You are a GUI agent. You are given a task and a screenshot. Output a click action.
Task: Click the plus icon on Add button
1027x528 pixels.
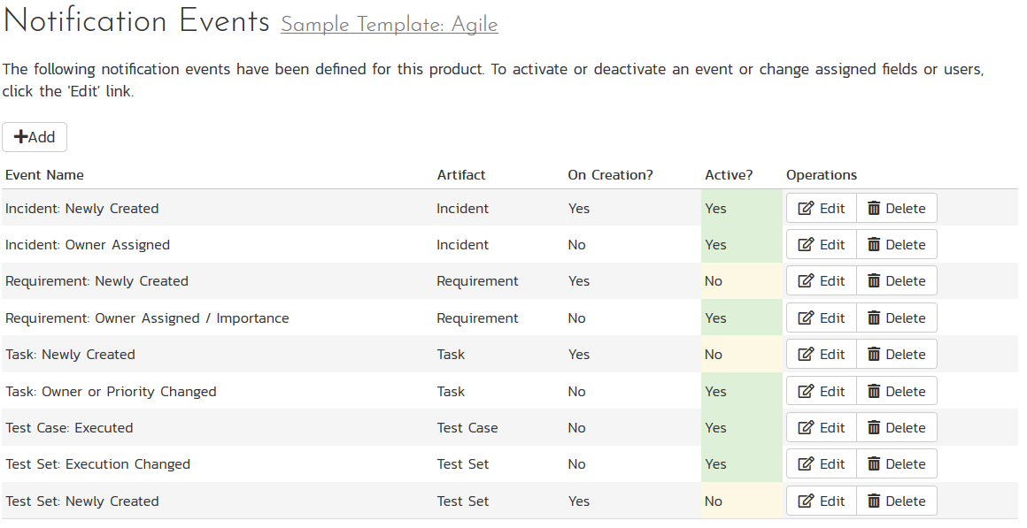point(20,137)
